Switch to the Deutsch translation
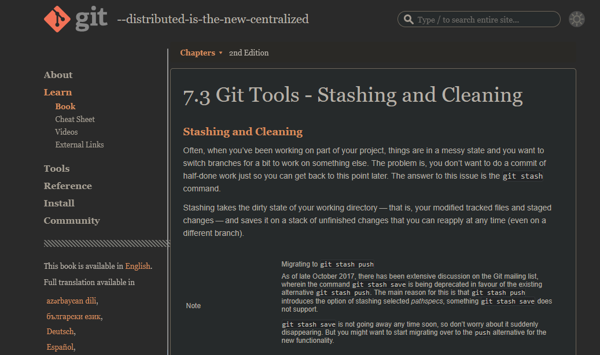 click(60, 331)
